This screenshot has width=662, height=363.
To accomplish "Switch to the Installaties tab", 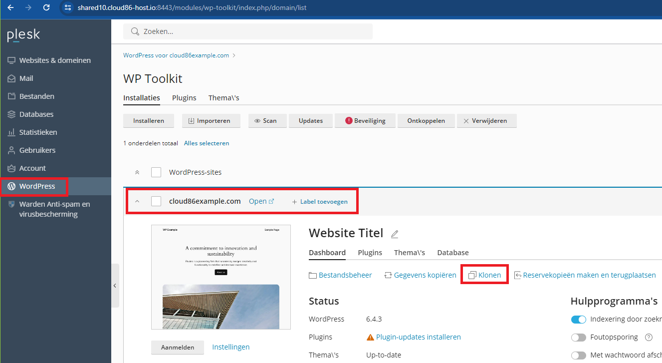I will [x=142, y=98].
